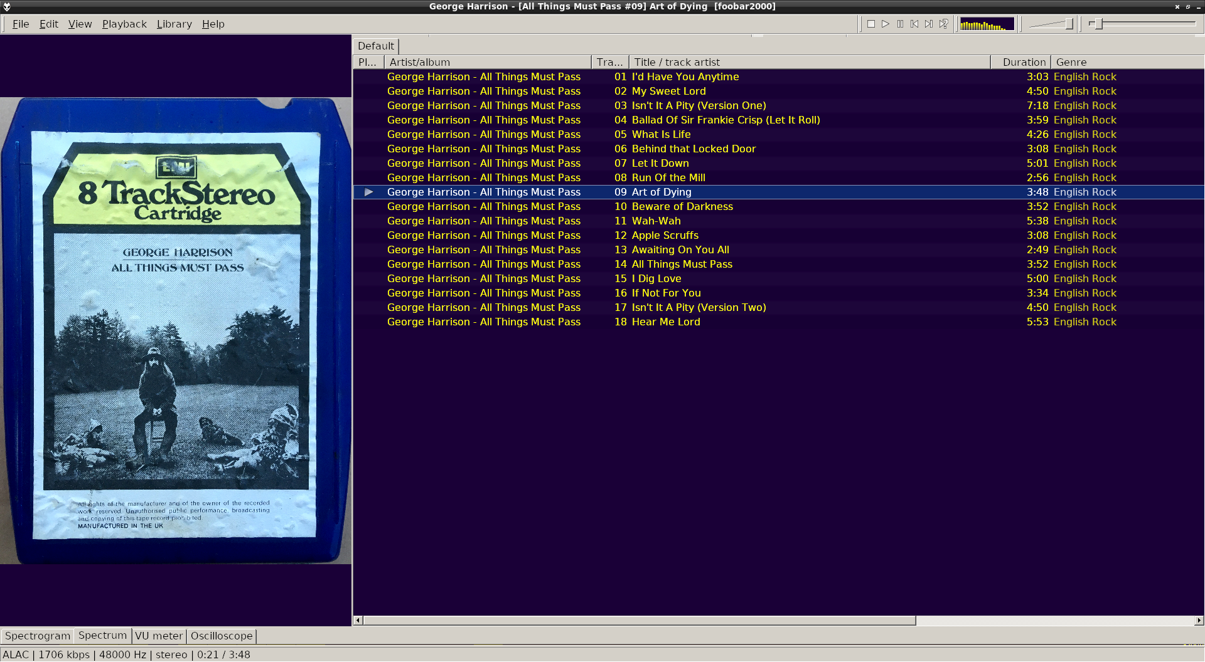Sort by the Genre column header
The image size is (1205, 662).
(x=1127, y=62)
